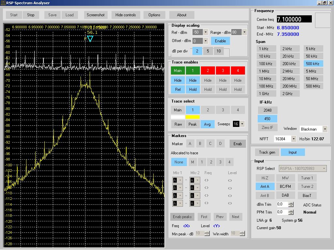Image resolution: width=334 pixels, height=250 pixels.
Task: Select 2 dB per div
Action: click(x=197, y=51)
